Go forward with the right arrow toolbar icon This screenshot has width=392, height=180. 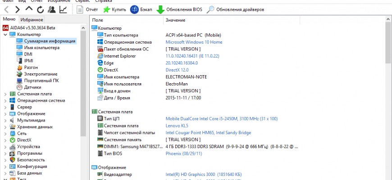[18, 10]
